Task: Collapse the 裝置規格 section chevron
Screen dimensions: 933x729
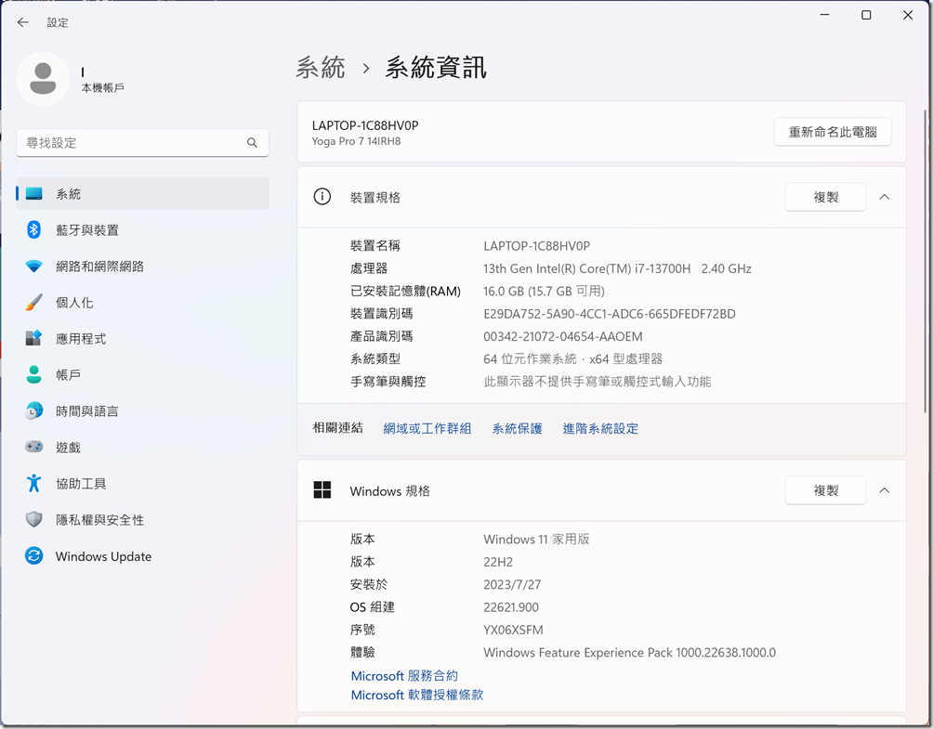Action: pos(884,197)
